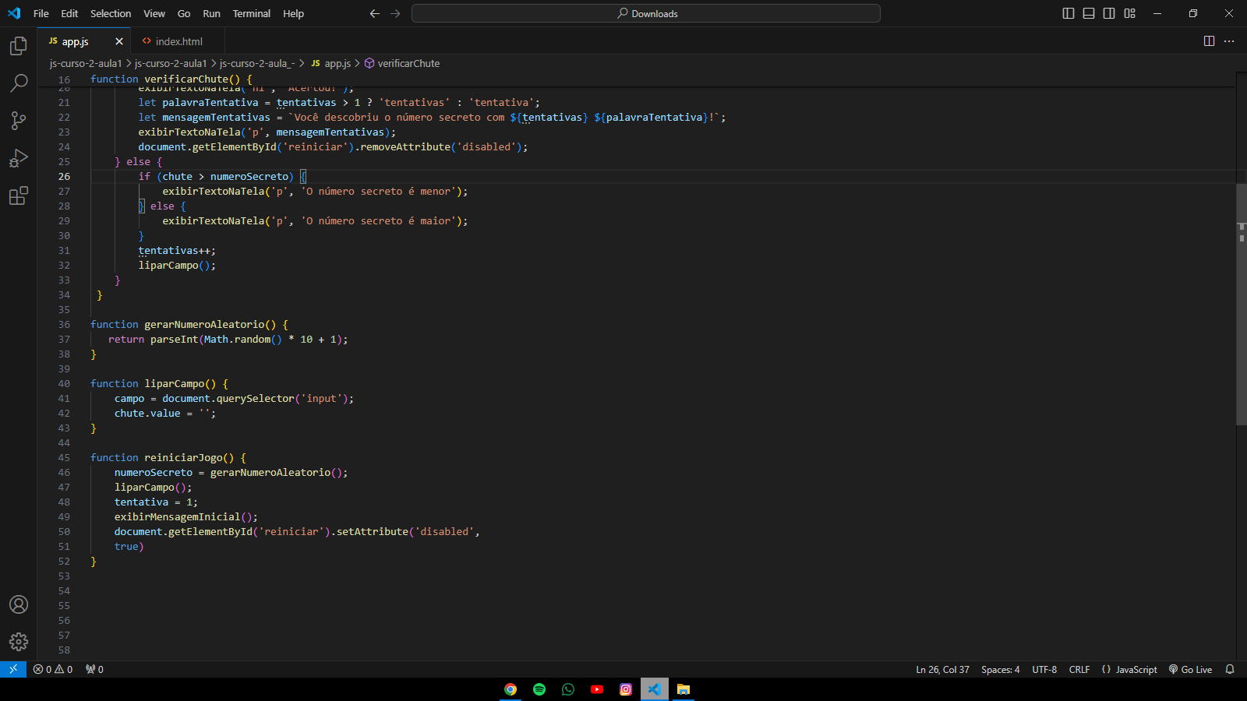Click the editor vertical scrollbar thumb
The height and width of the screenshot is (701, 1247).
tap(1241, 304)
